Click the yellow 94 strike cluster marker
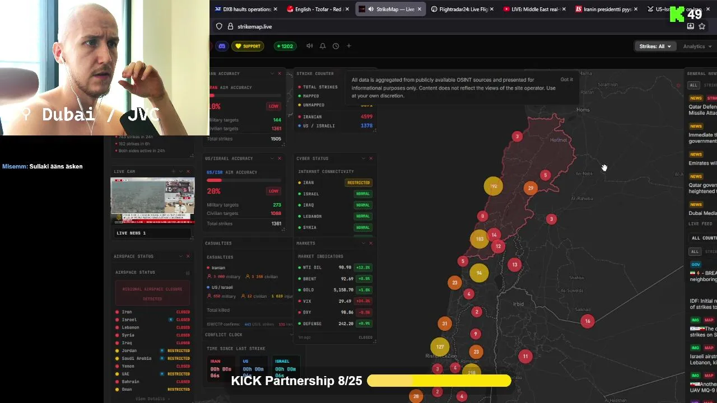Image resolution: width=717 pixels, height=403 pixels. pyautogui.click(x=479, y=273)
